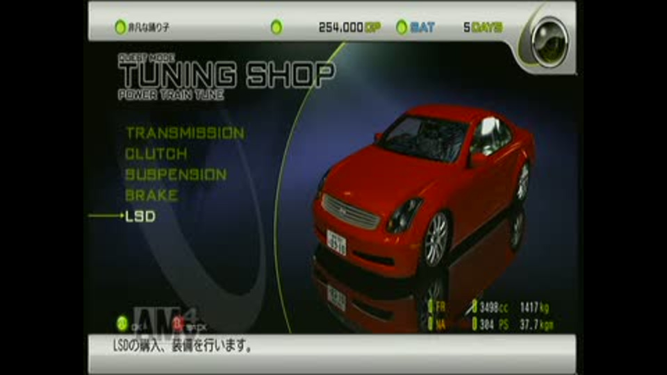Image resolution: width=667 pixels, height=375 pixels.
Task: Choose the BRAKE tuning entry
Action: pyautogui.click(x=151, y=196)
